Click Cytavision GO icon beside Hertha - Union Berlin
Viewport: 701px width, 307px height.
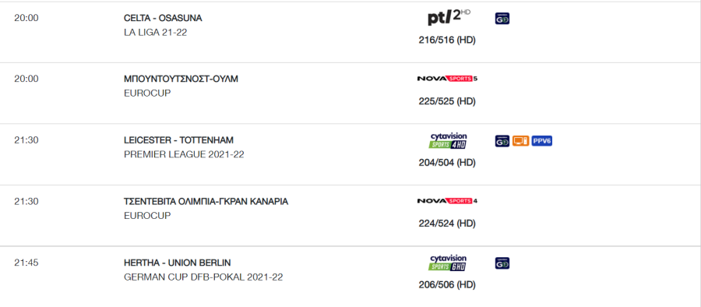[502, 263]
